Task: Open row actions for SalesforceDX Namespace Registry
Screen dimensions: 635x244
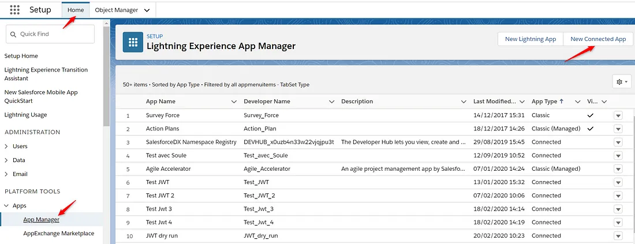Action: 618,142
